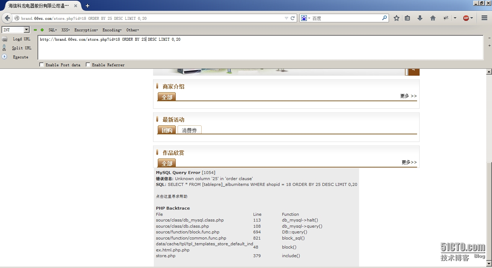Open the HackBar XSS menu

click(x=66, y=30)
